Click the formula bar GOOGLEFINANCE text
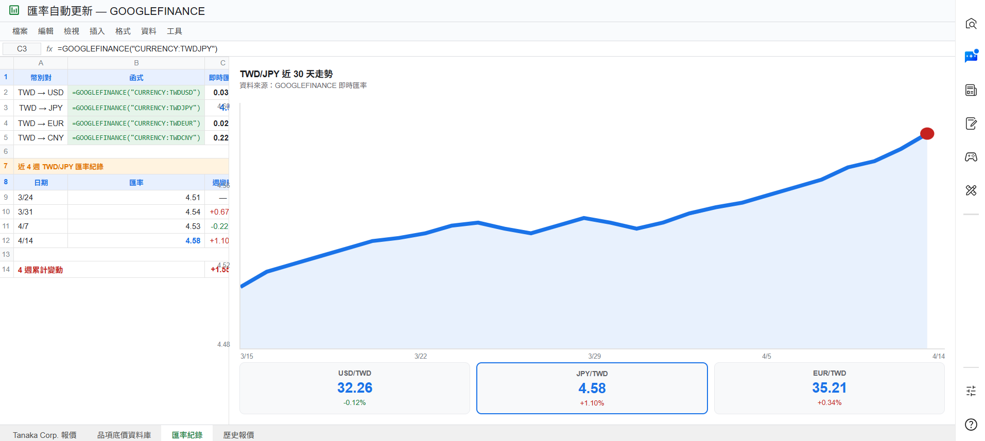This screenshot has height=441, width=985. pos(137,49)
